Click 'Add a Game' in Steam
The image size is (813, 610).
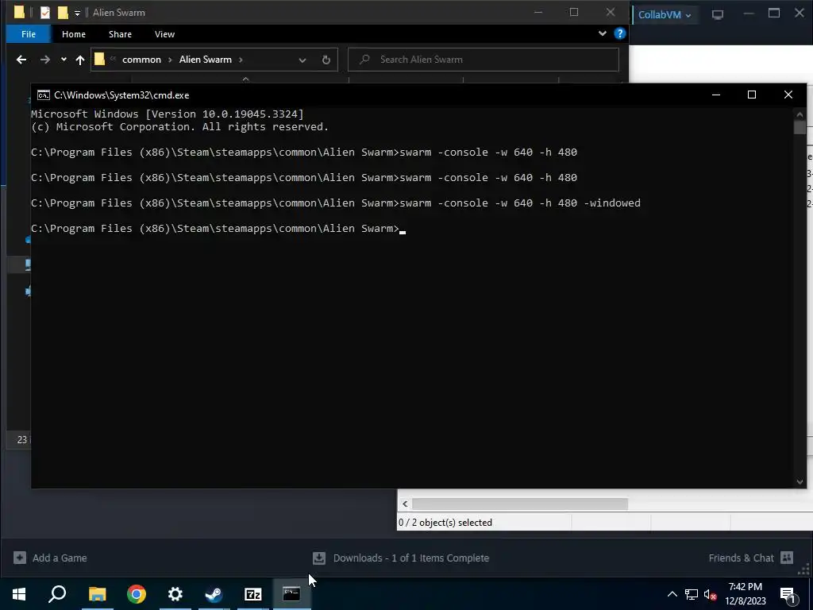click(60, 558)
